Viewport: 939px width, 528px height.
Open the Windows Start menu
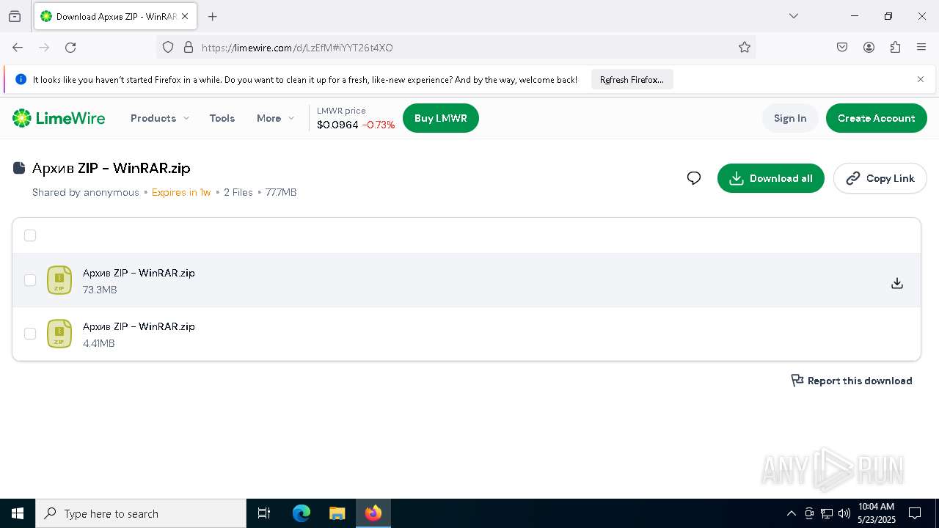pyautogui.click(x=18, y=513)
